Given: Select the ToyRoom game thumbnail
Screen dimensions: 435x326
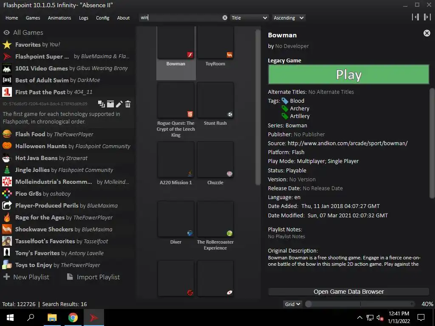Looking at the screenshot, I should (215, 43).
